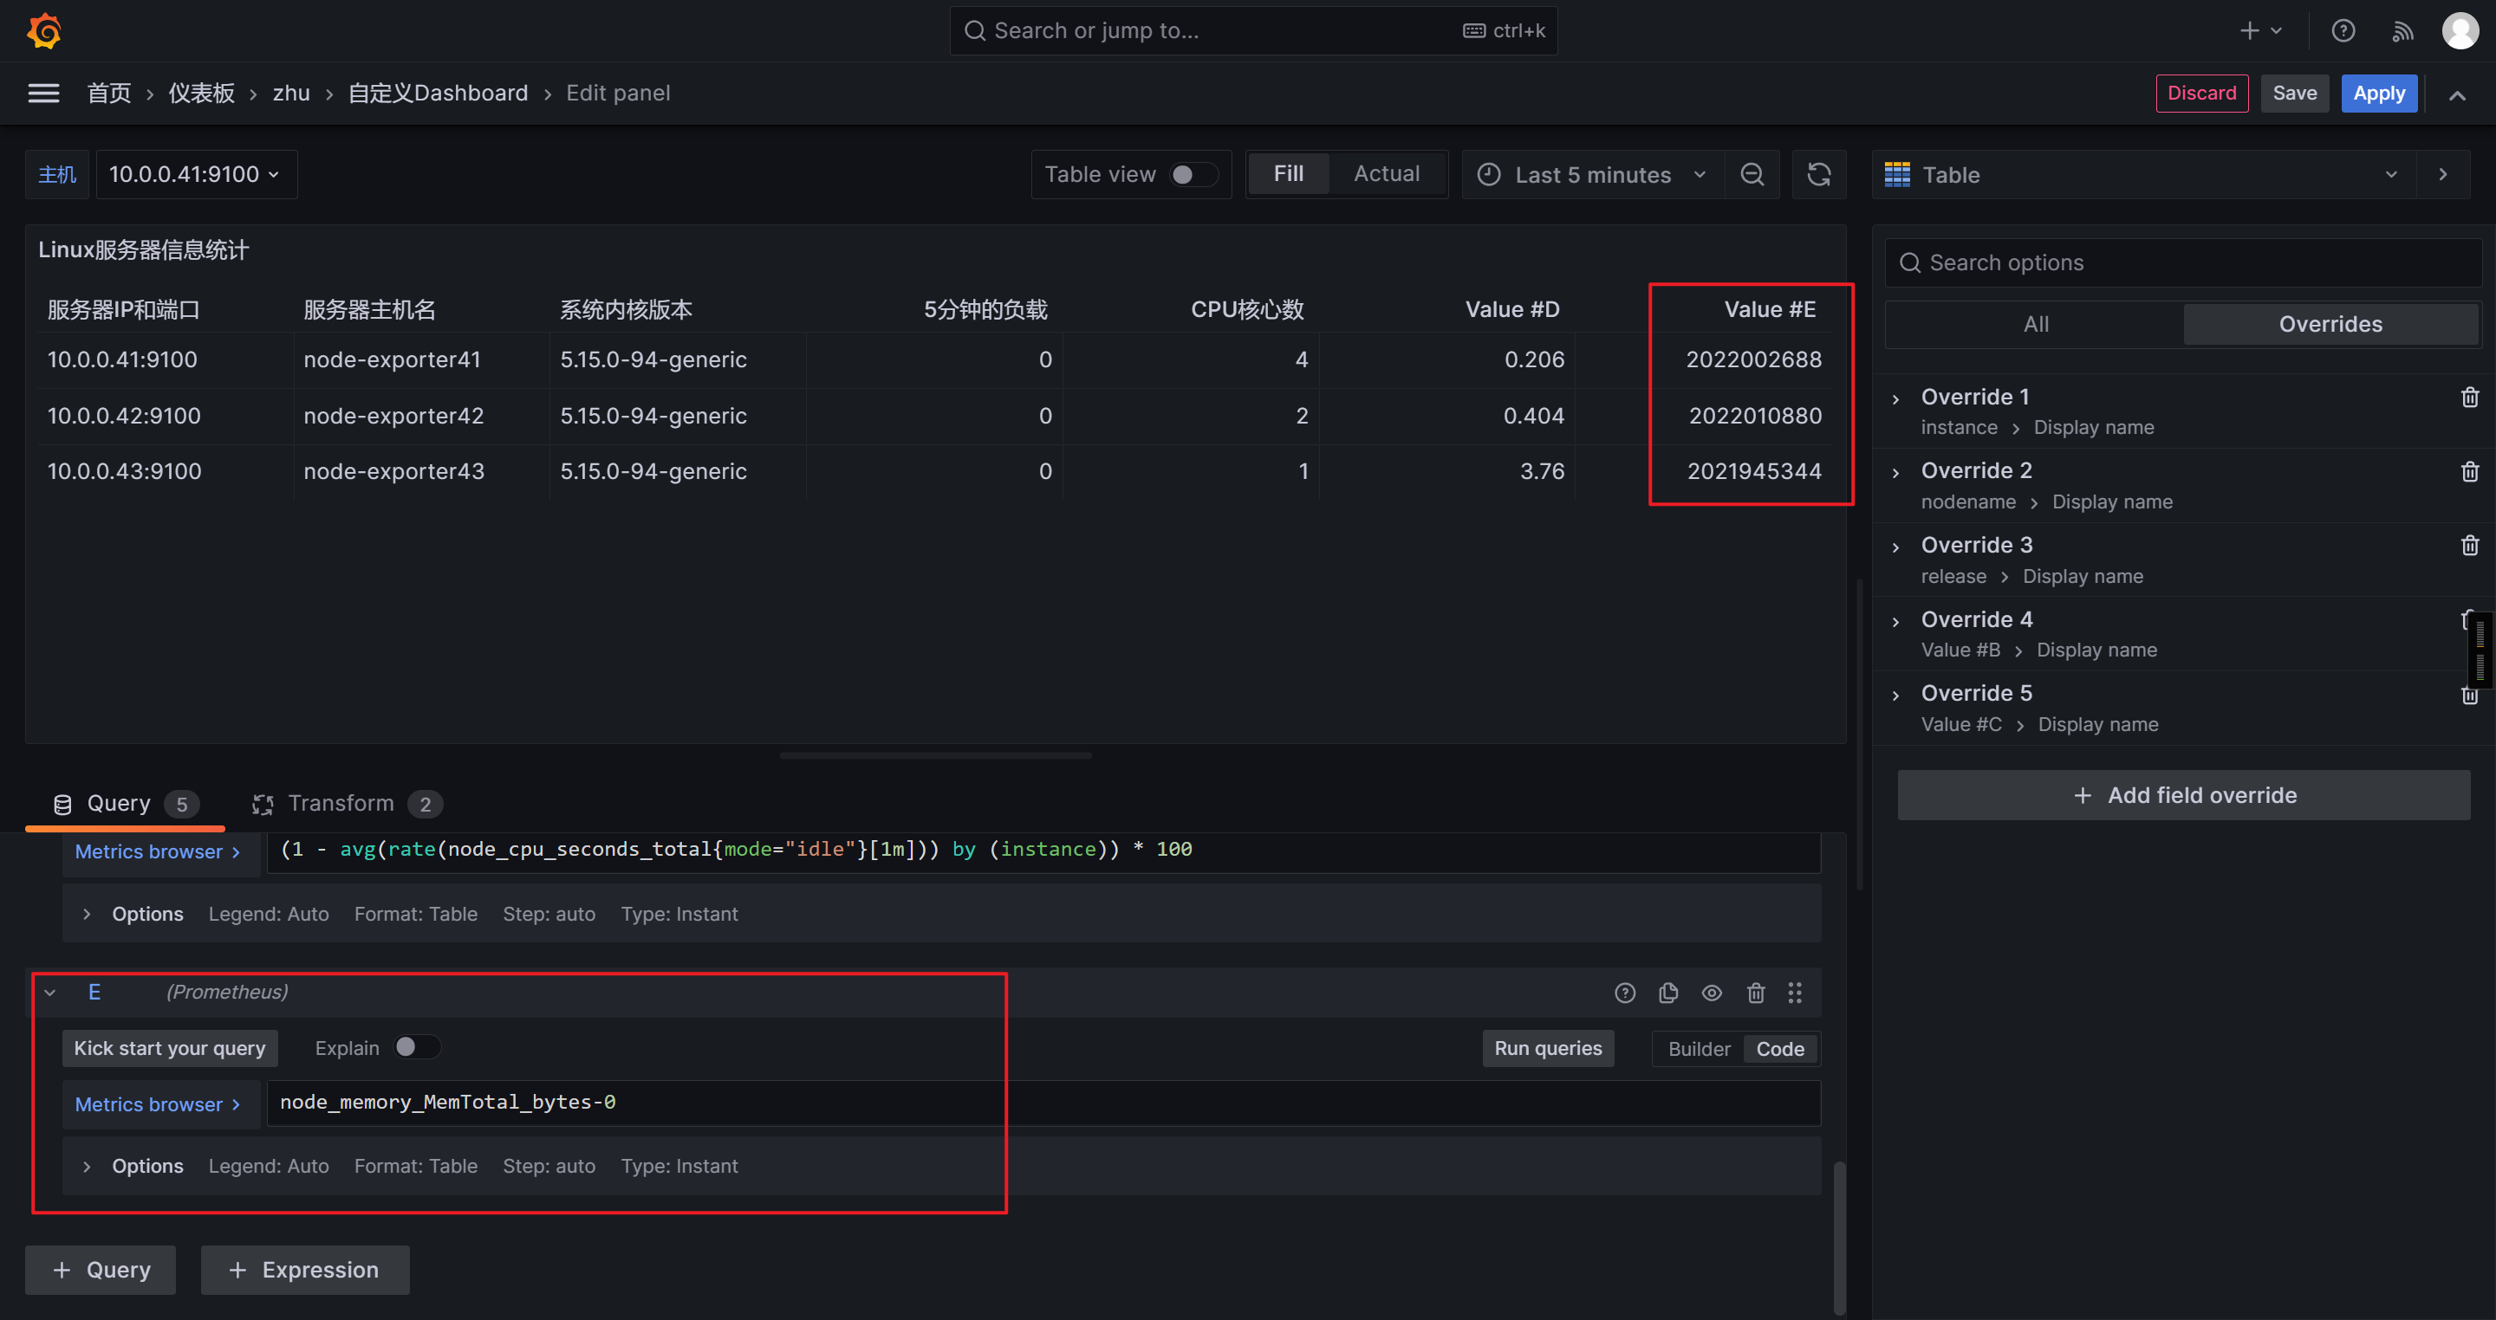The height and width of the screenshot is (1320, 2496).
Task: Select the All options tab
Action: tap(2035, 325)
